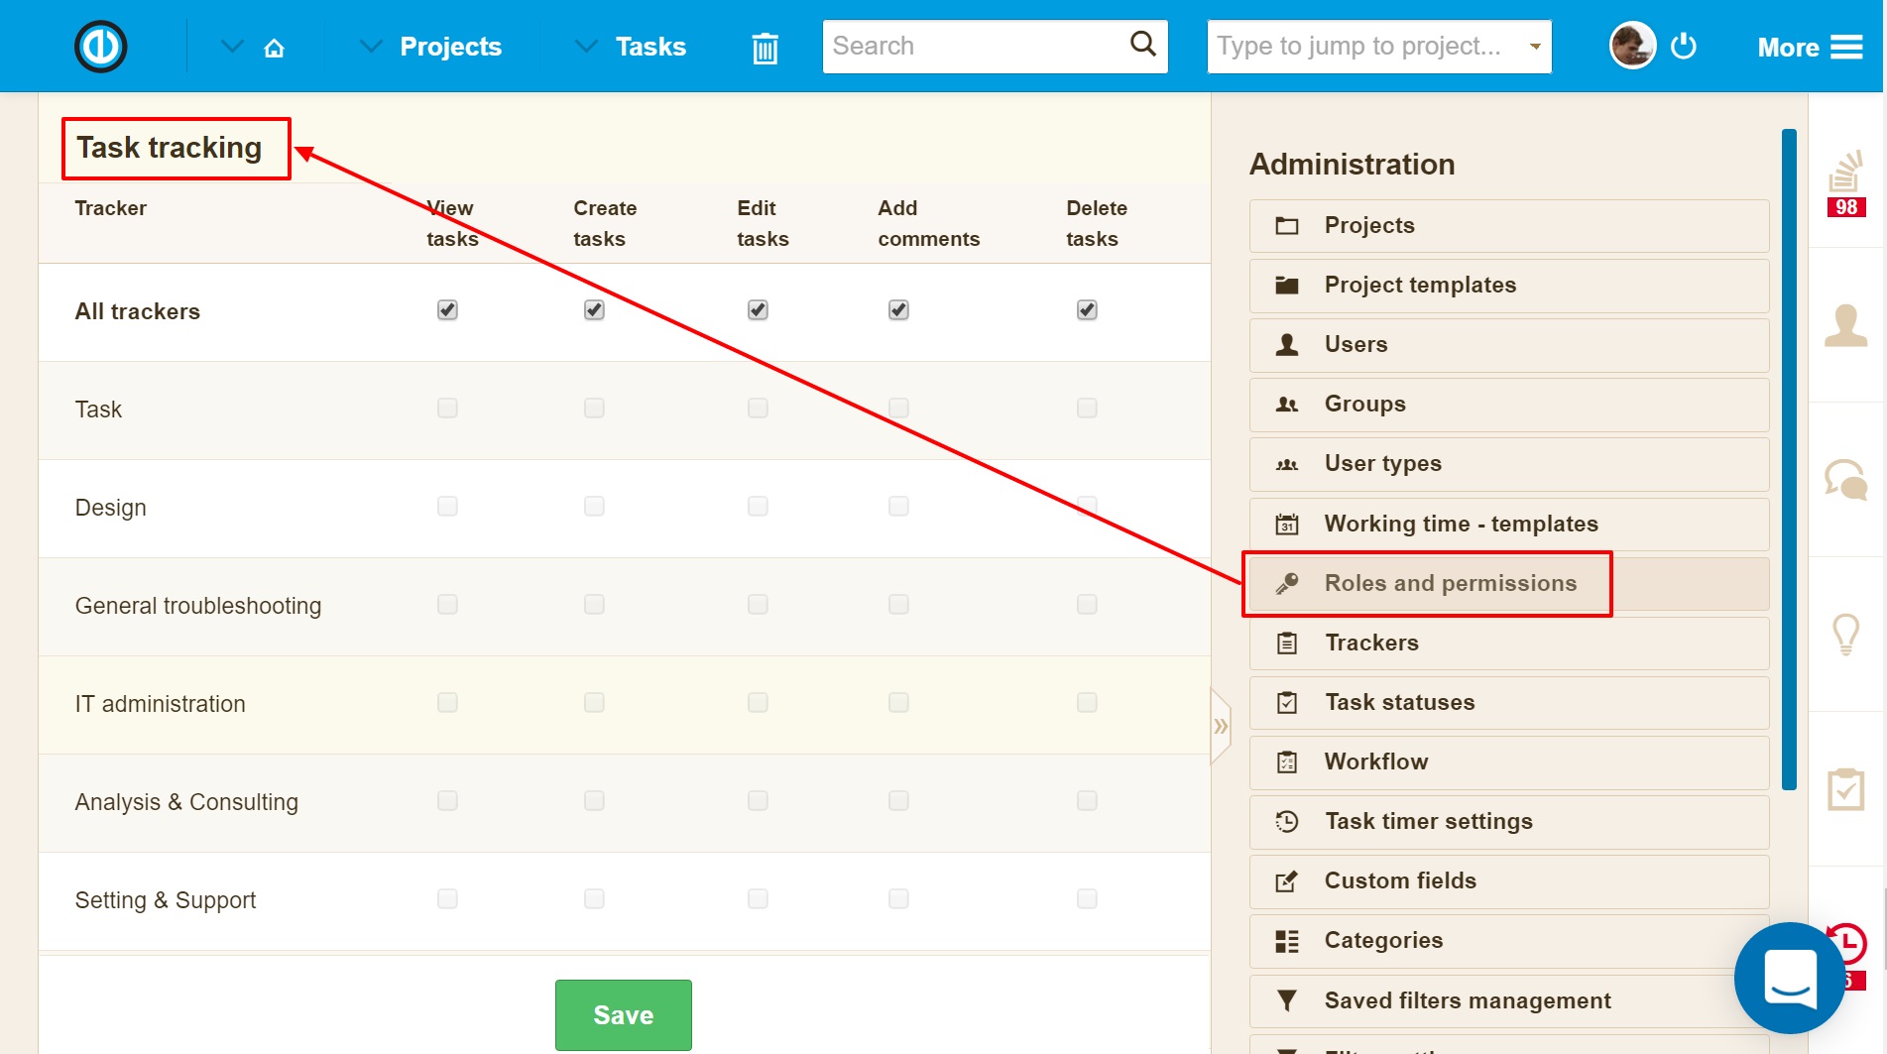Open the chat bubbles sidebar icon
The image size is (1887, 1054).
click(1845, 480)
